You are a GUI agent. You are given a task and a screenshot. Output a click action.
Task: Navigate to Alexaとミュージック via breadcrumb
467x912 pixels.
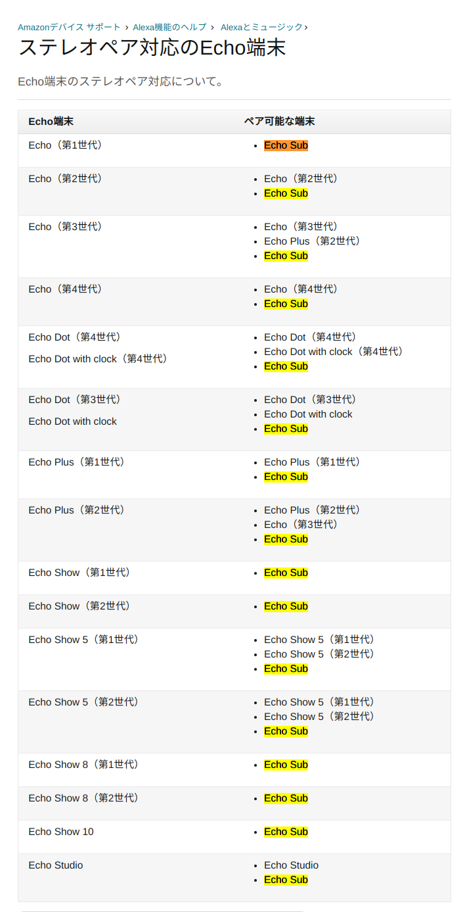262,28
